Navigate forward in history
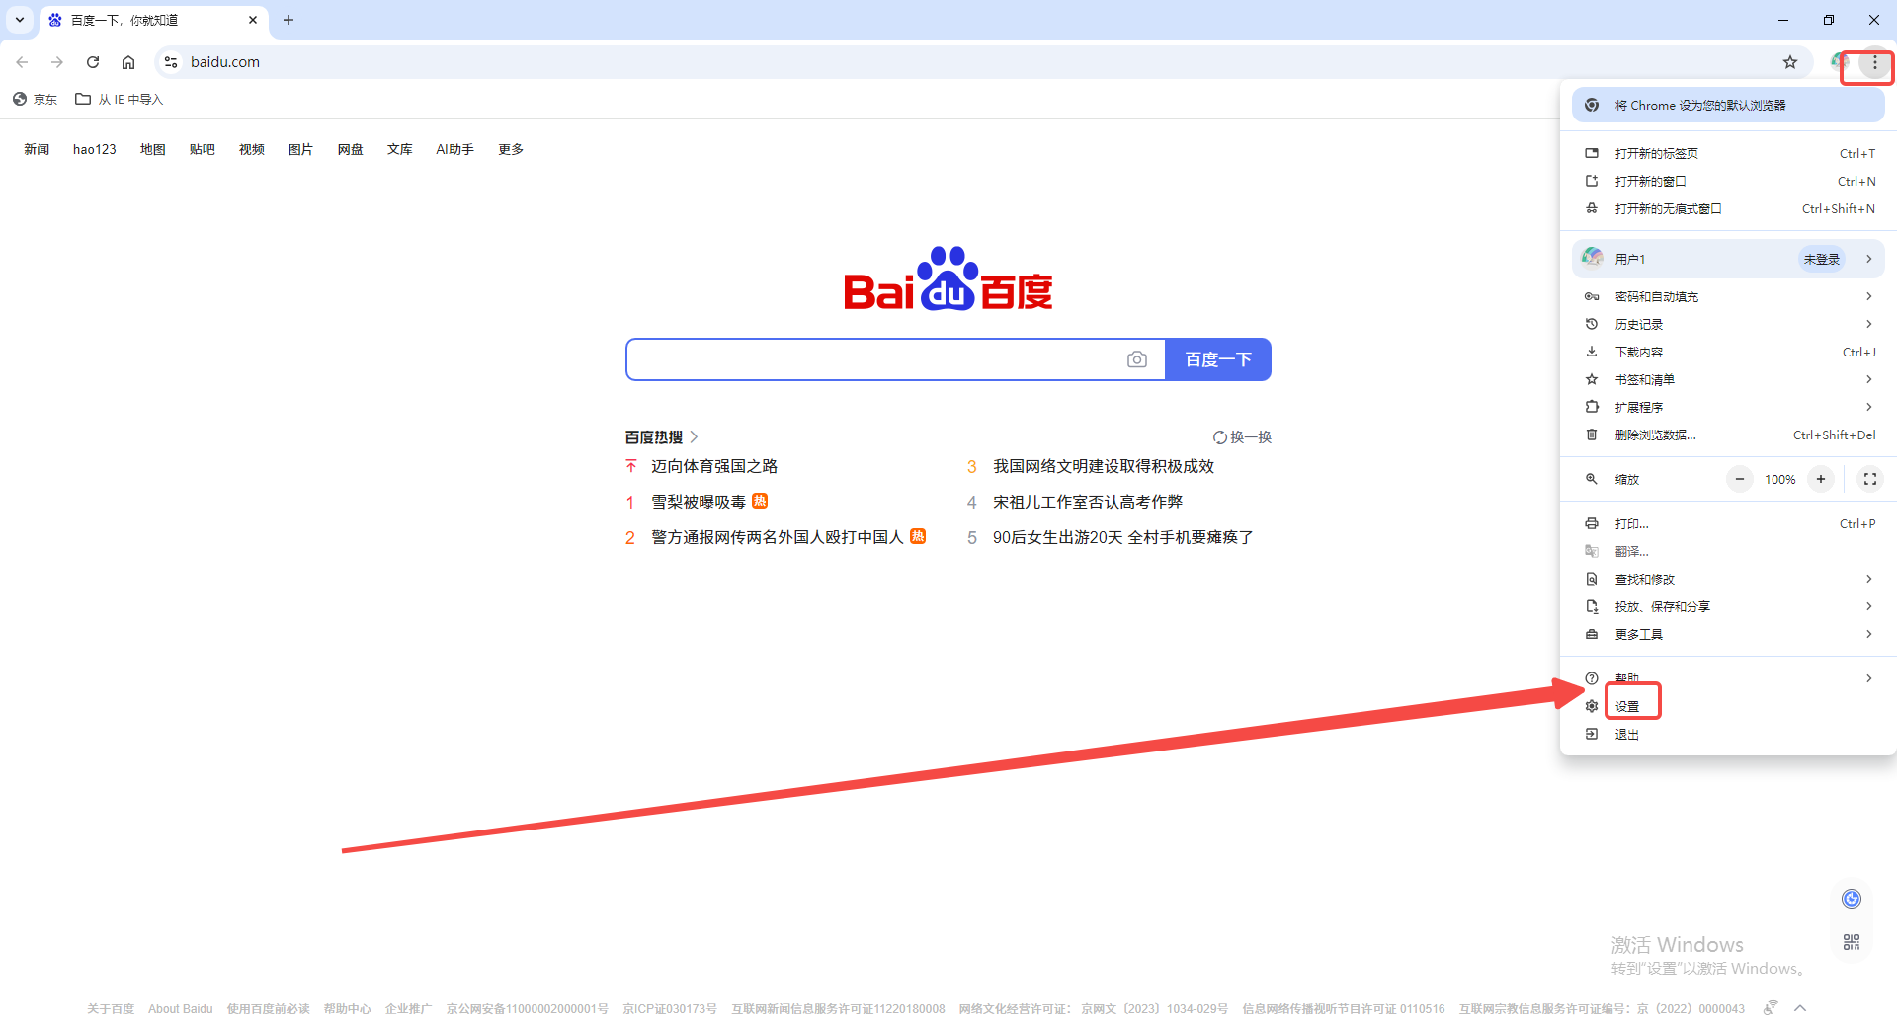The width and height of the screenshot is (1897, 1027). pyautogui.click(x=57, y=62)
